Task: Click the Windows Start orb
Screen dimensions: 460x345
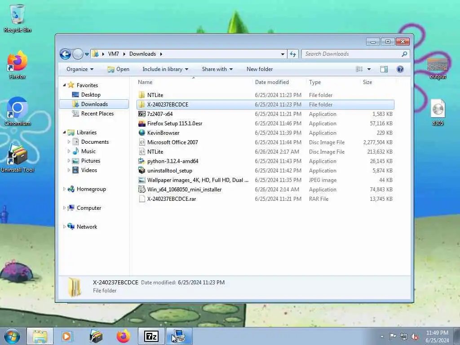Action: pyautogui.click(x=12, y=336)
